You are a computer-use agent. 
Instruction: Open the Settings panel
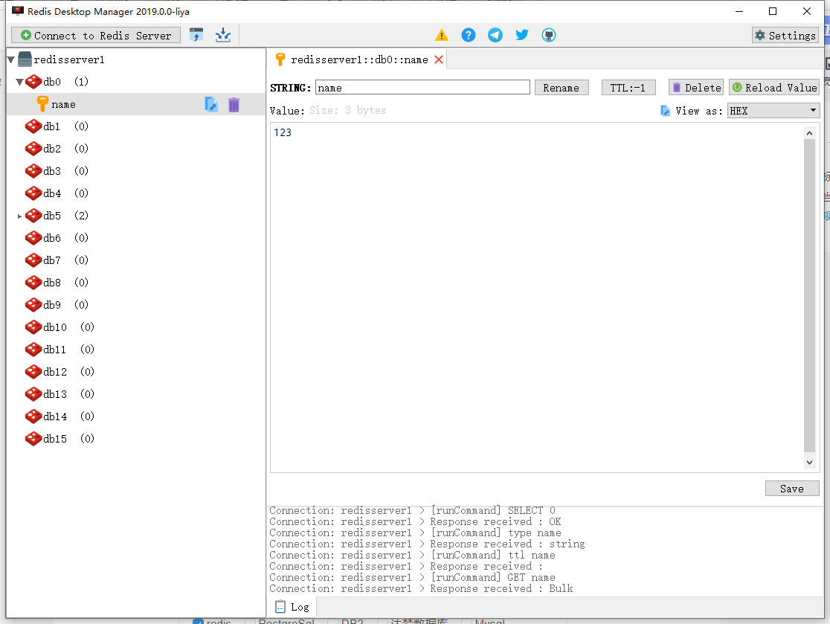pos(785,35)
